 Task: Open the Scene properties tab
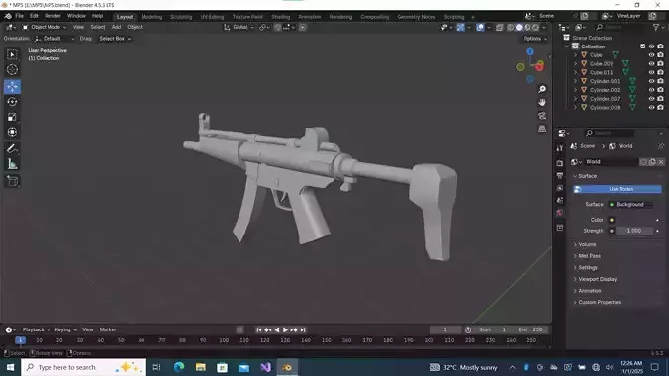[x=560, y=200]
